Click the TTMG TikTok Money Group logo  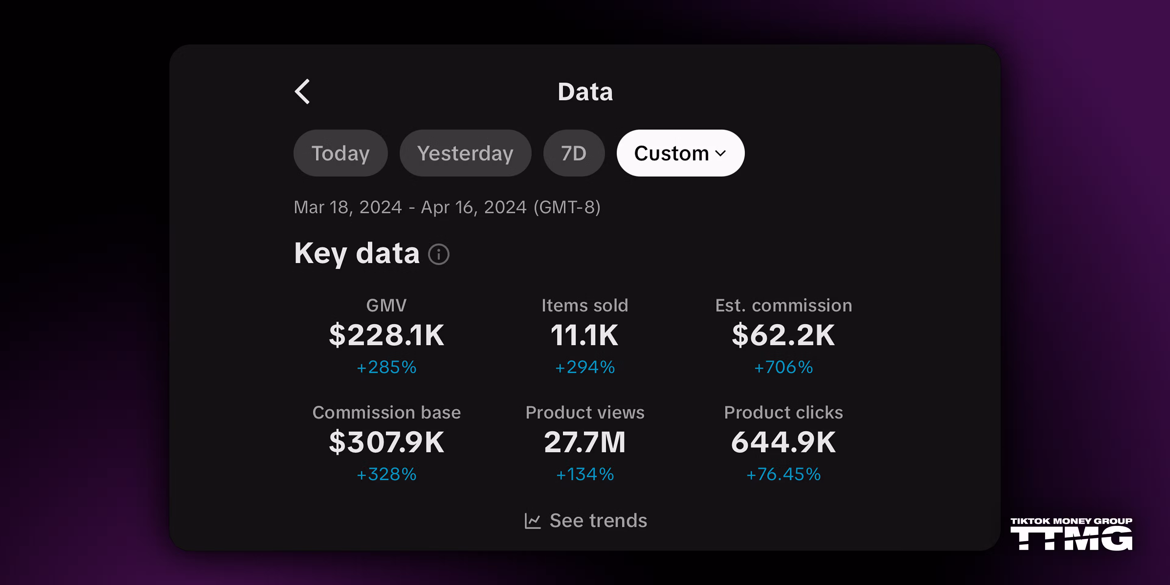point(1071,534)
